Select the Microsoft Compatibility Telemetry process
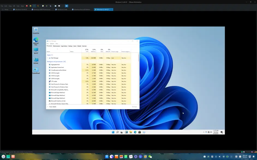Screen dimensions: 257x160 coord(88,90)
